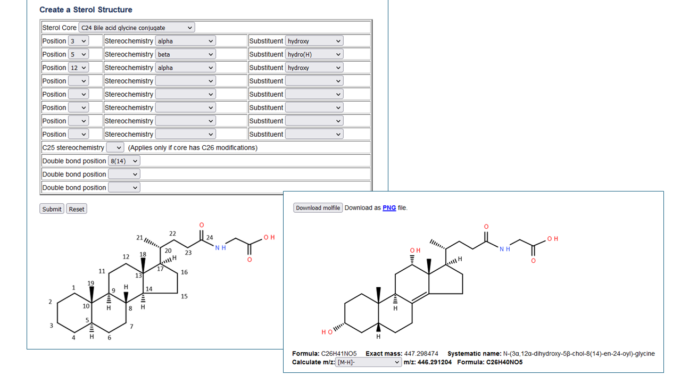This screenshot has width=681, height=383.
Task: Open the third Double bond position dropdown
Action: (x=124, y=187)
